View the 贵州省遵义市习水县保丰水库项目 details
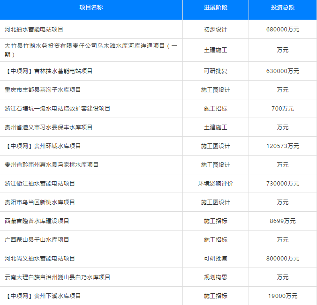Image resolution: width=317 pixels, height=305 pixels. click(49, 127)
